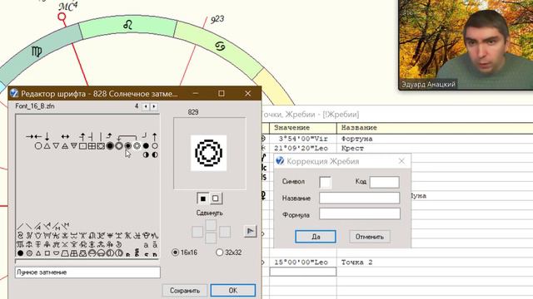This screenshot has height=299, width=533.
Task: Click the Символ box in dialog
Action: (x=326, y=182)
